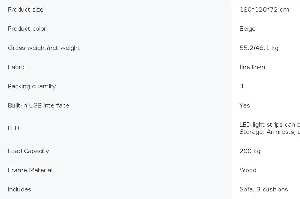Click the Storage: Armrests text line
Image resolution: width=300 pixels, height=199 pixels.
[x=270, y=132]
